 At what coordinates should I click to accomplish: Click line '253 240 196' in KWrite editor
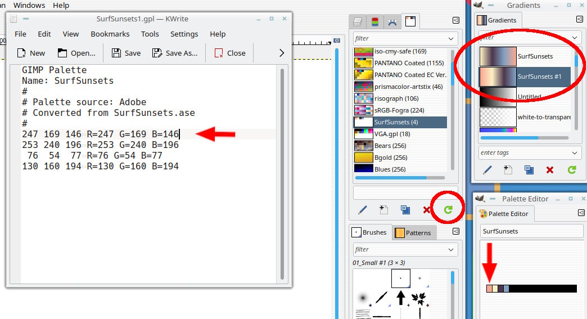[x=100, y=145]
